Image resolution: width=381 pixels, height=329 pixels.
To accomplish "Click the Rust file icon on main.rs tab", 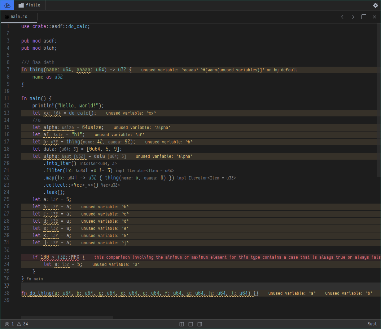I will coord(6,17).
